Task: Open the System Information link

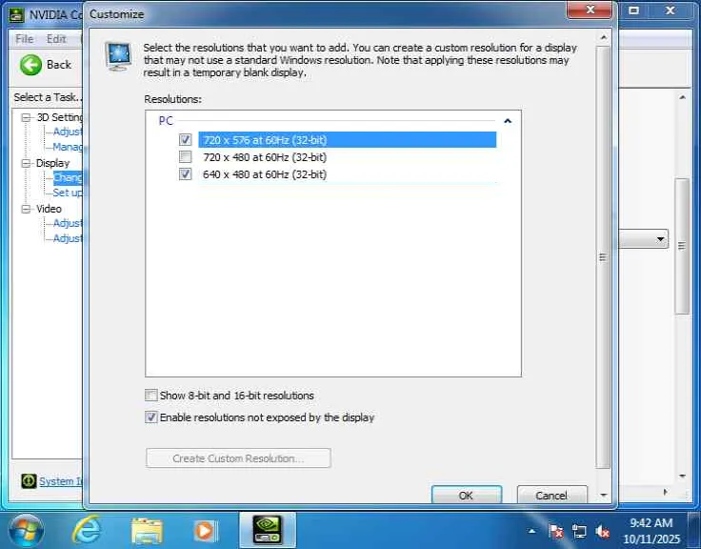Action: point(61,481)
